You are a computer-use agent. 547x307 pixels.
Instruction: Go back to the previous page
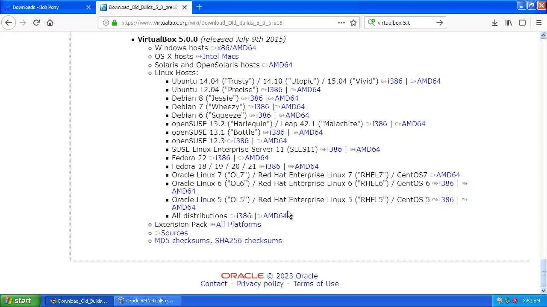9,23
